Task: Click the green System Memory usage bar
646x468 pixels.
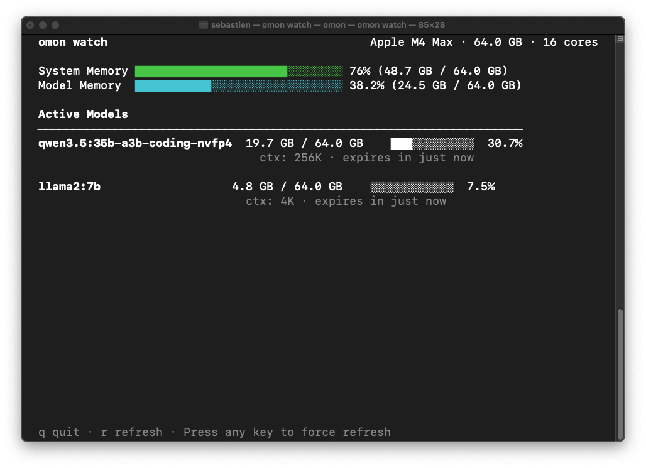Action: point(239,71)
